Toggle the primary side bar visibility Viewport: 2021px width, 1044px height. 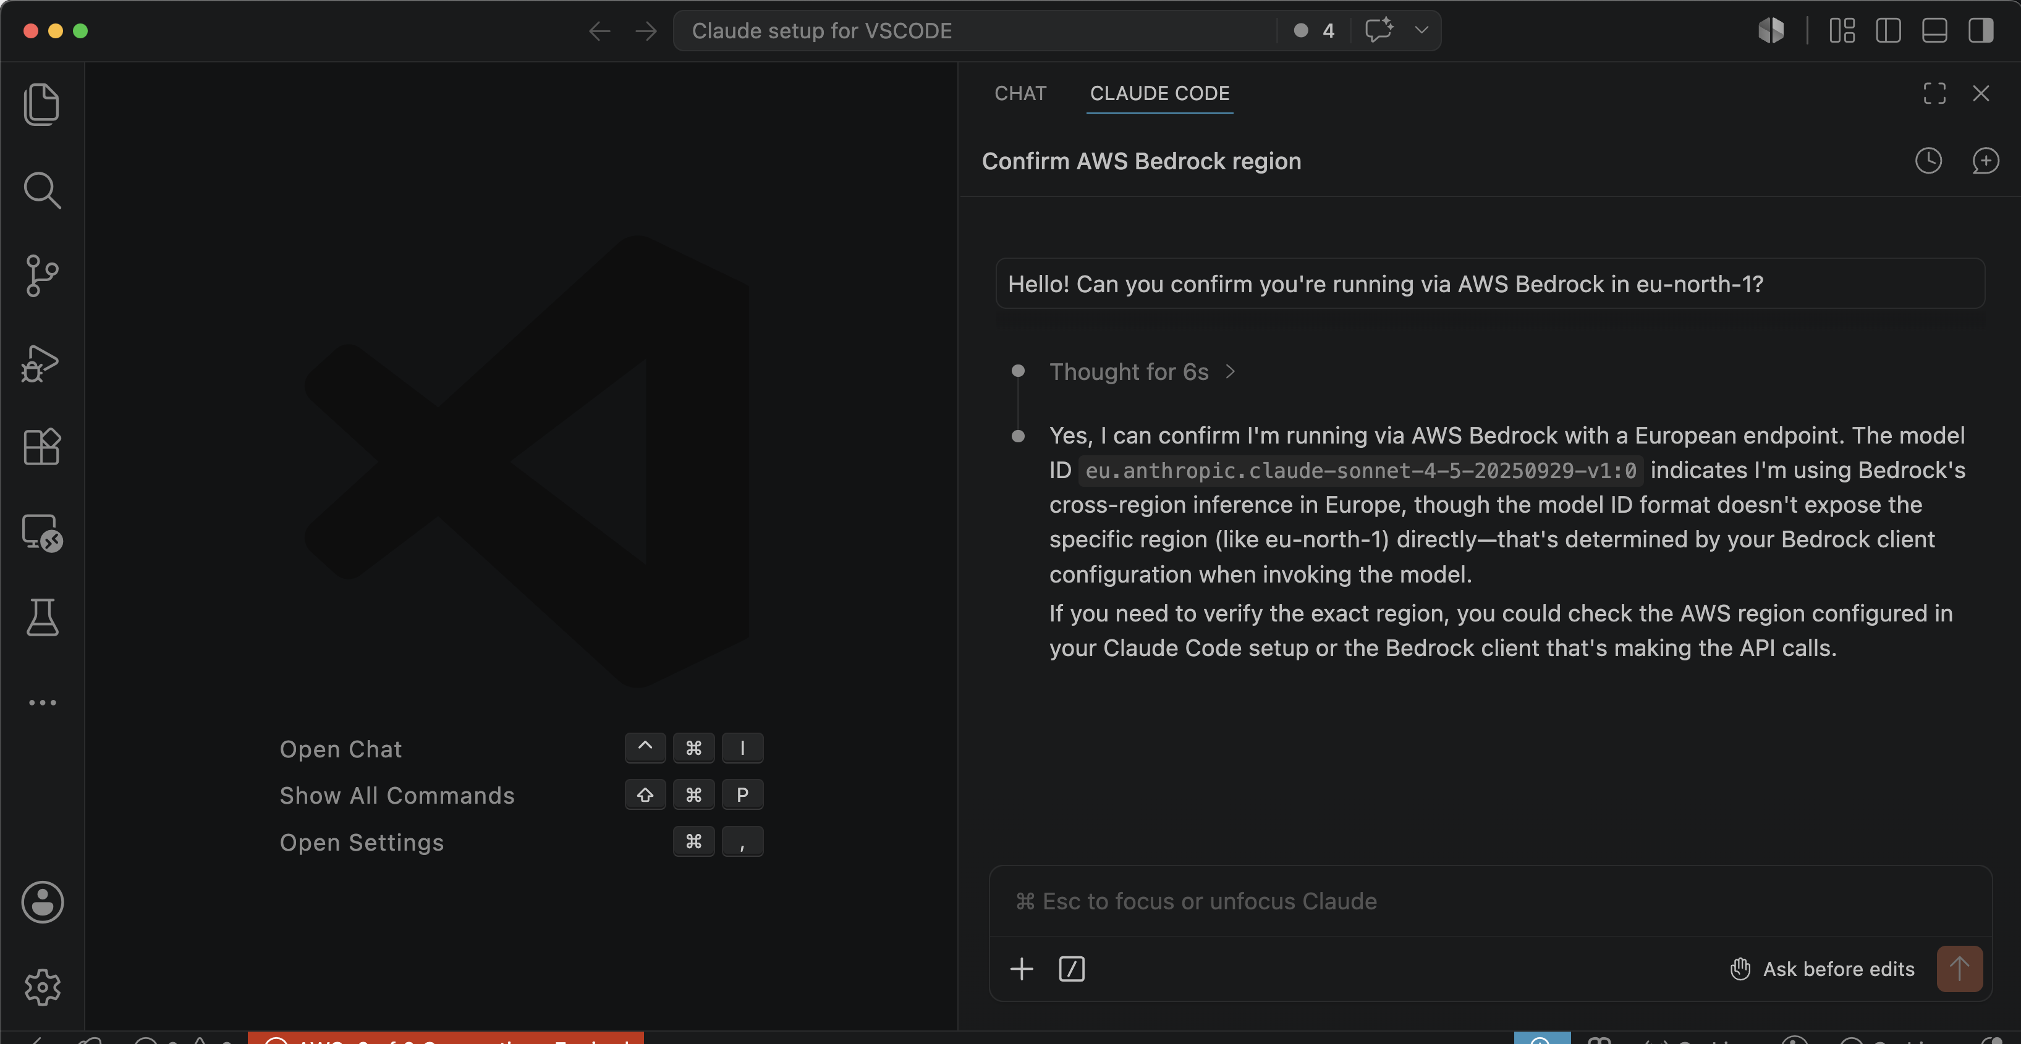pyautogui.click(x=1888, y=31)
